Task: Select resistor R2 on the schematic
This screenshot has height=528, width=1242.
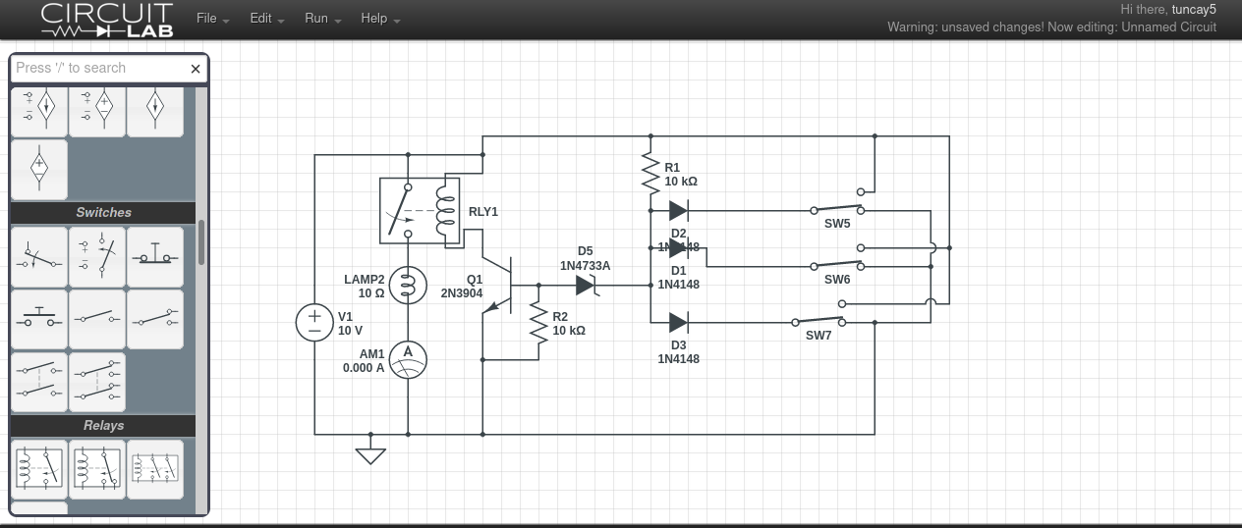Action: pos(538,323)
